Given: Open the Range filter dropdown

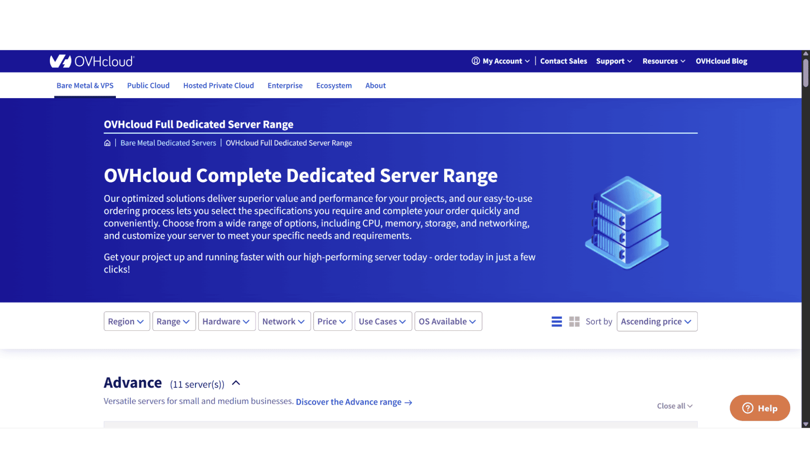Looking at the screenshot, I should [x=174, y=321].
